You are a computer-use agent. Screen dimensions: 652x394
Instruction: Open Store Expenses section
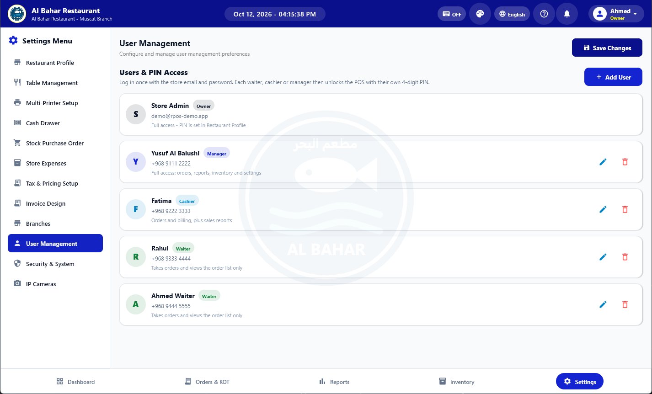pos(55,163)
